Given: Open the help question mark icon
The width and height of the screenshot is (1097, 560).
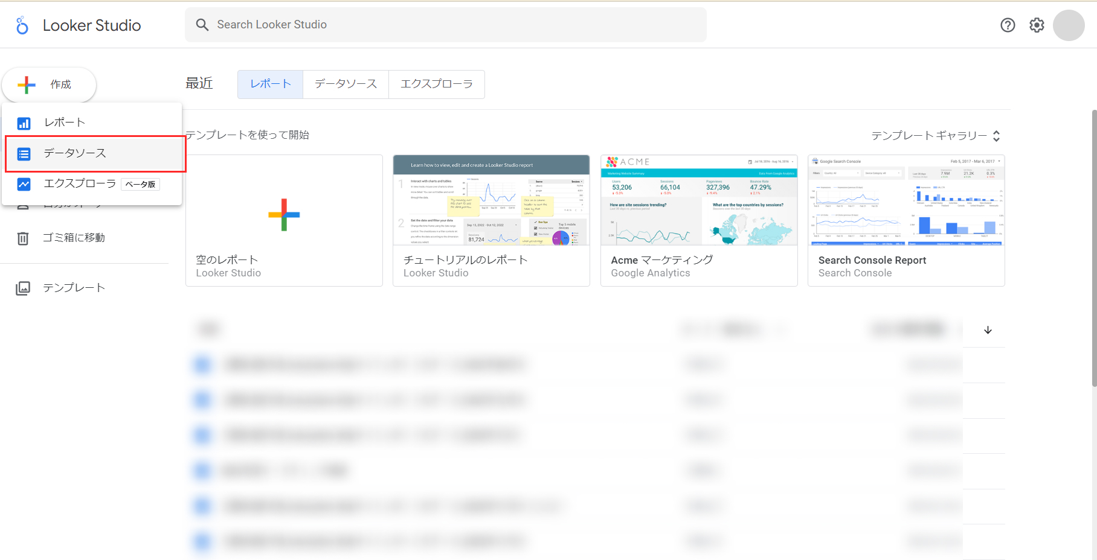Looking at the screenshot, I should [x=1008, y=25].
